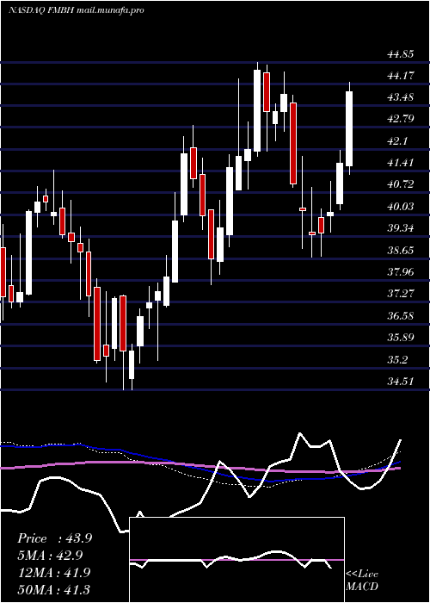Select the 42.1 price axis label
The image size is (430, 603).
point(397,141)
